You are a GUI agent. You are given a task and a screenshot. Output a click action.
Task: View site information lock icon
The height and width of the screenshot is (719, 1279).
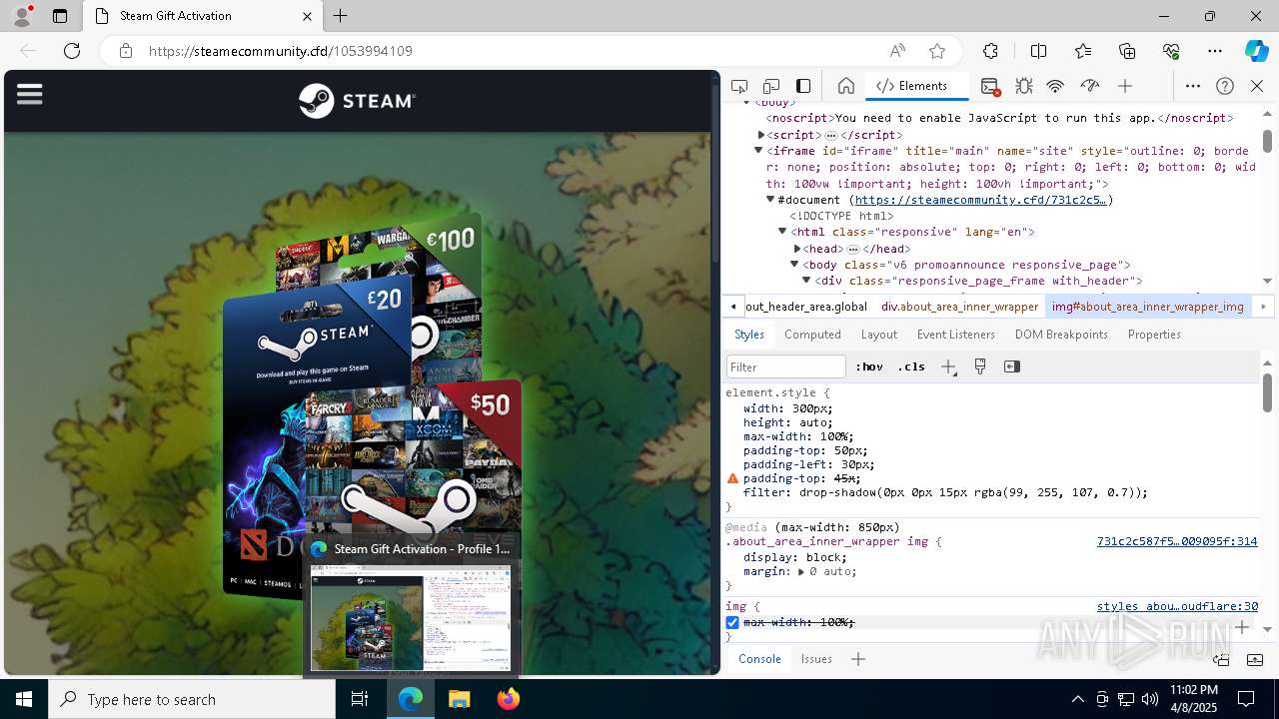point(126,51)
